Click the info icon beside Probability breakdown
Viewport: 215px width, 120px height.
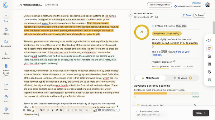[174, 61]
